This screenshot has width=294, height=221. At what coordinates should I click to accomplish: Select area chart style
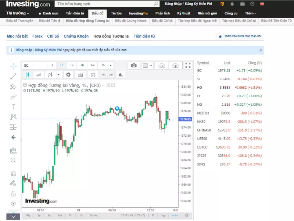coord(39,75)
